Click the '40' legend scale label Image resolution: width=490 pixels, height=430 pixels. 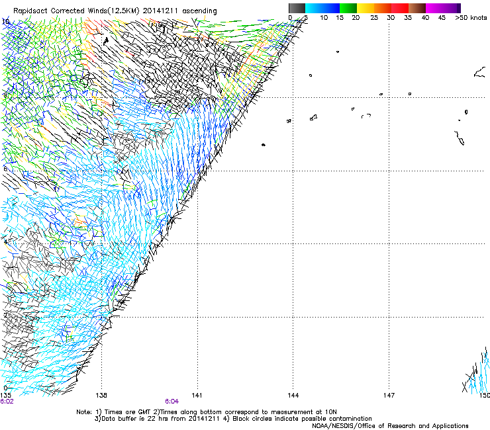pyautogui.click(x=425, y=18)
